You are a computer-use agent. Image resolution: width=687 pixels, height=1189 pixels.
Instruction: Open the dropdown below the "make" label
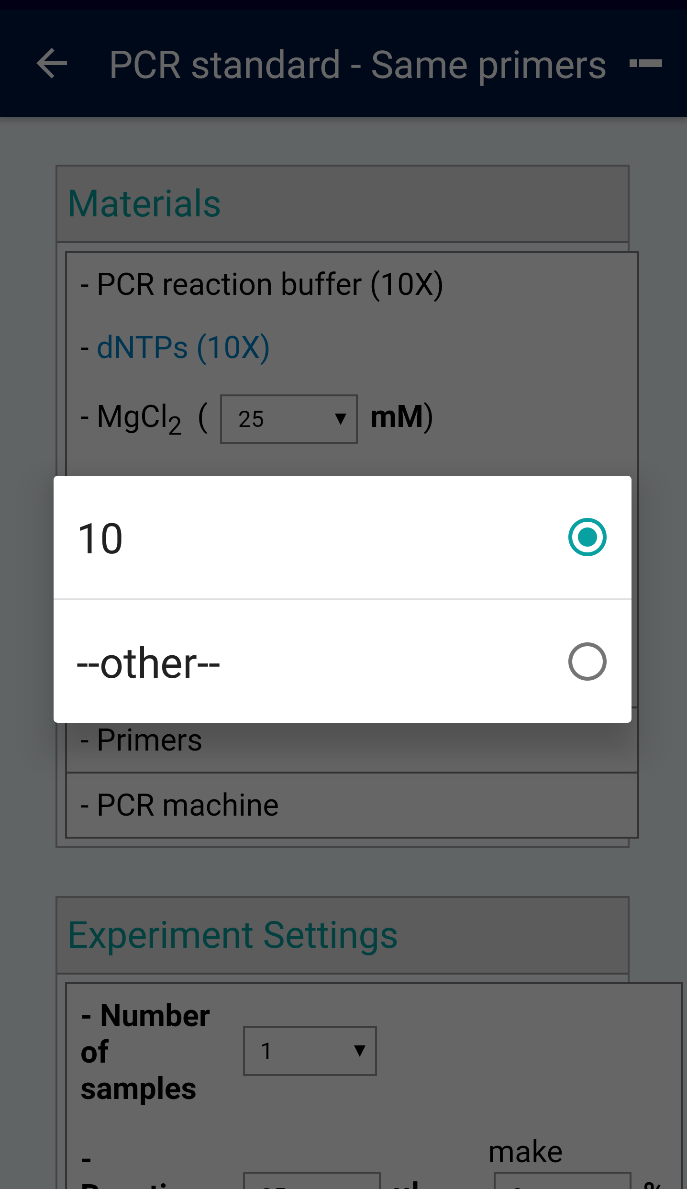pos(562,1181)
